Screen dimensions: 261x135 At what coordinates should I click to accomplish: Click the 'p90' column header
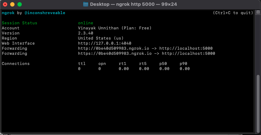(x=183, y=64)
